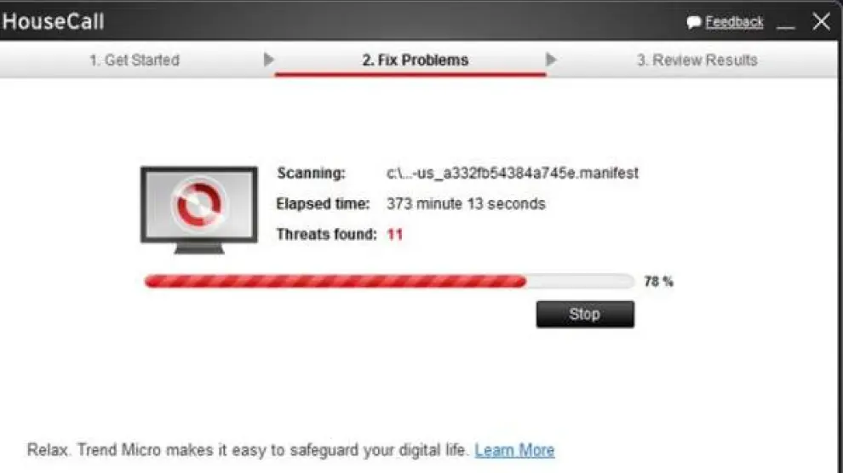Viewport: 843px width, 473px height.
Task: Click the arrow after Fix Problems
Action: click(x=550, y=60)
